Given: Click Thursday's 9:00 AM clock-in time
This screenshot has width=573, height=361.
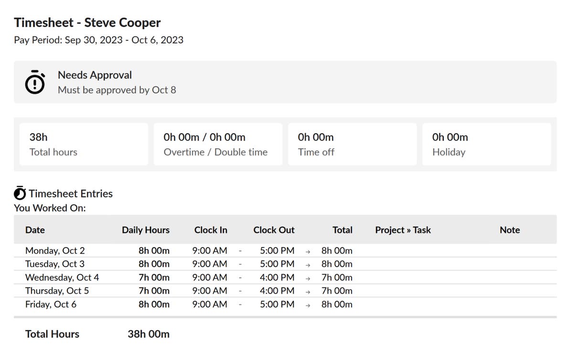Looking at the screenshot, I should point(210,291).
